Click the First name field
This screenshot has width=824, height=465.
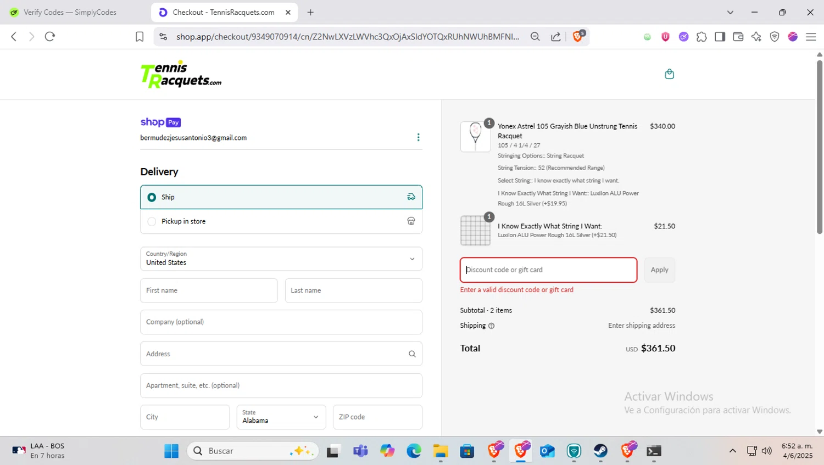tap(209, 290)
